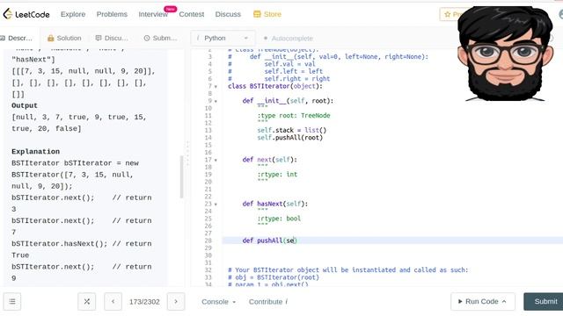Click the Store shopping icon
Image resolution: width=563 pixels, height=316 pixels.
coord(257,14)
